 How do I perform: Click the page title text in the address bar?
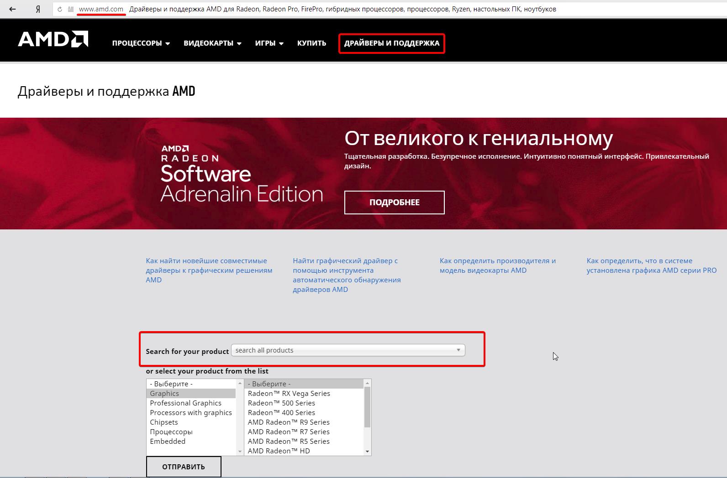pos(342,9)
